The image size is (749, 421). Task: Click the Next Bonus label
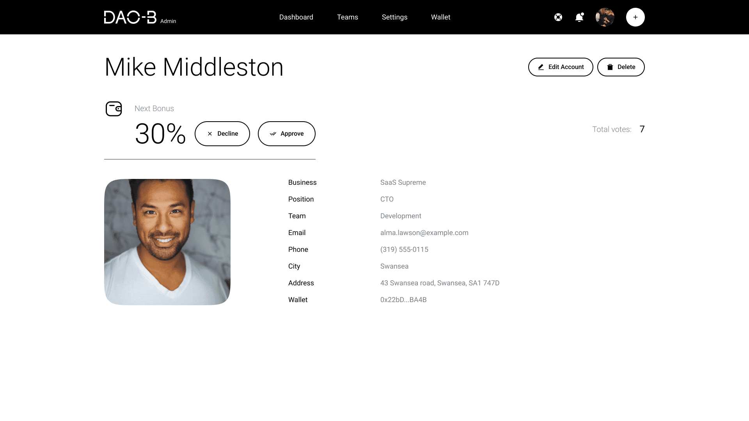point(154,109)
